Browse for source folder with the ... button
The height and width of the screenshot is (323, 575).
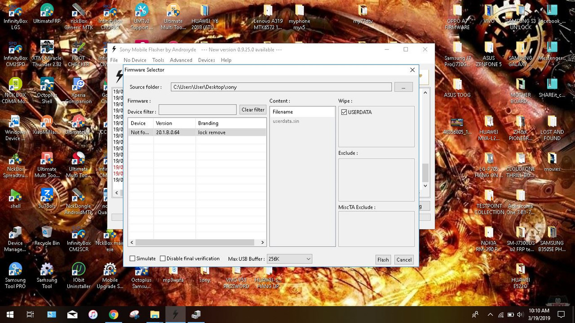(403, 87)
